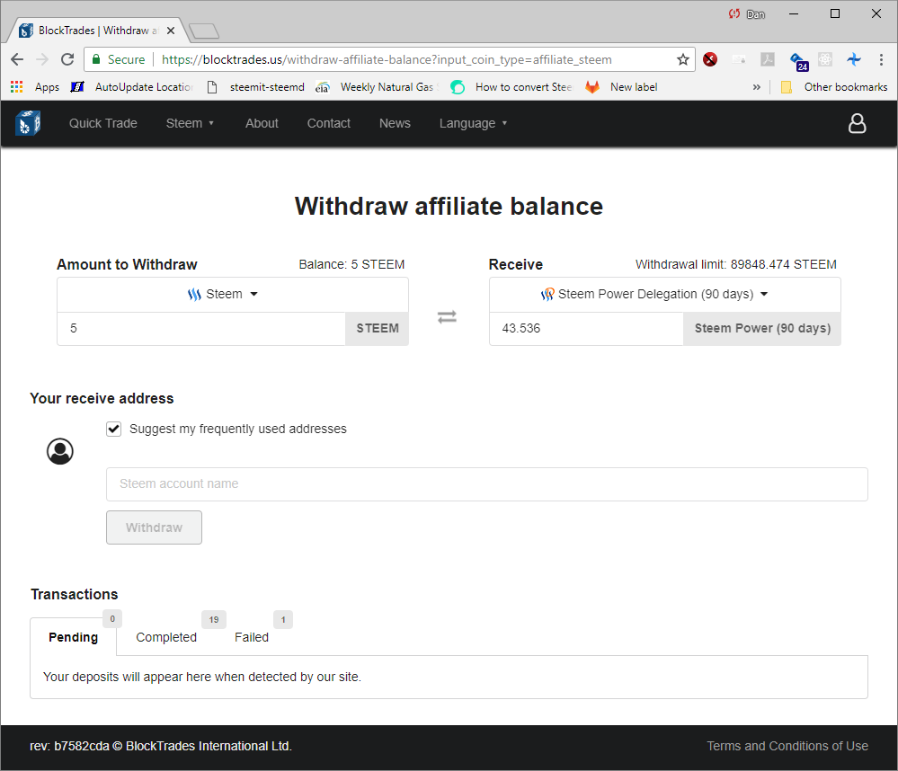Open Quick Trade from the navbar
The width and height of the screenshot is (898, 771).
[x=103, y=123]
